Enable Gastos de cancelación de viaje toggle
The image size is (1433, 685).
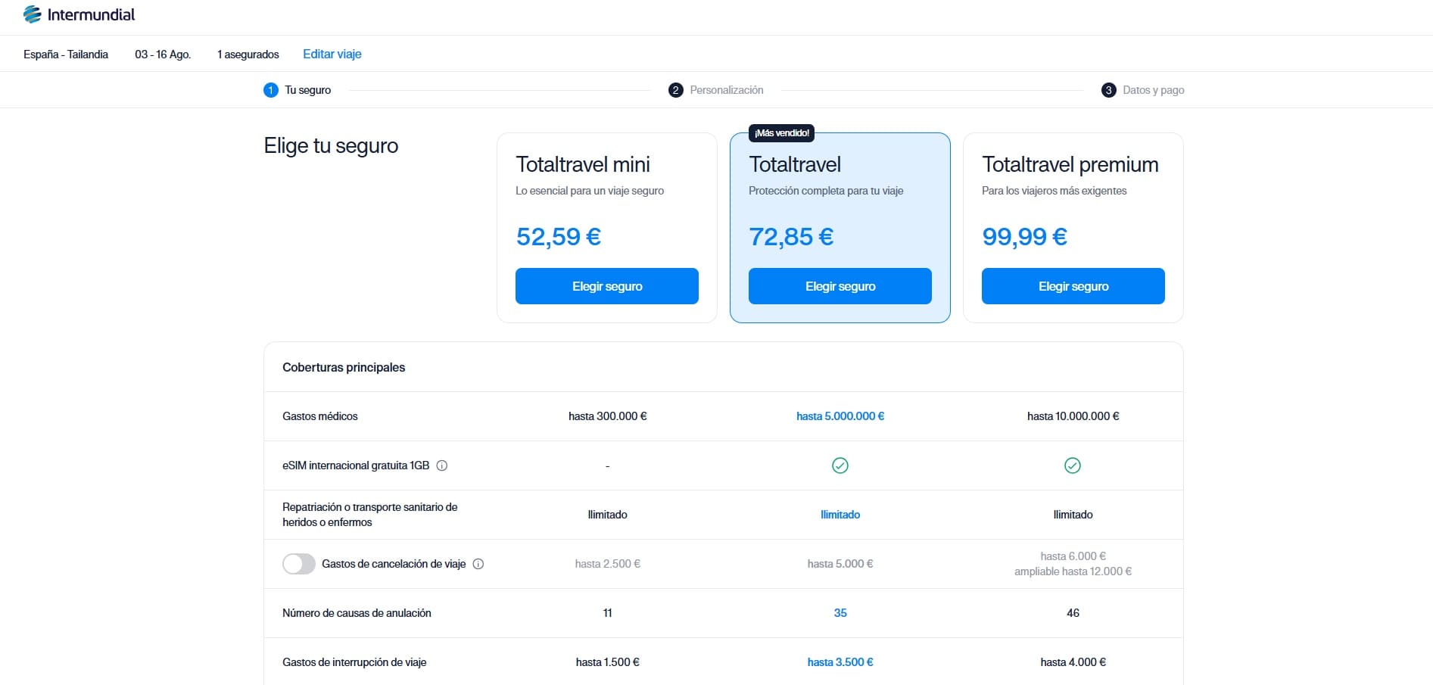click(x=299, y=564)
